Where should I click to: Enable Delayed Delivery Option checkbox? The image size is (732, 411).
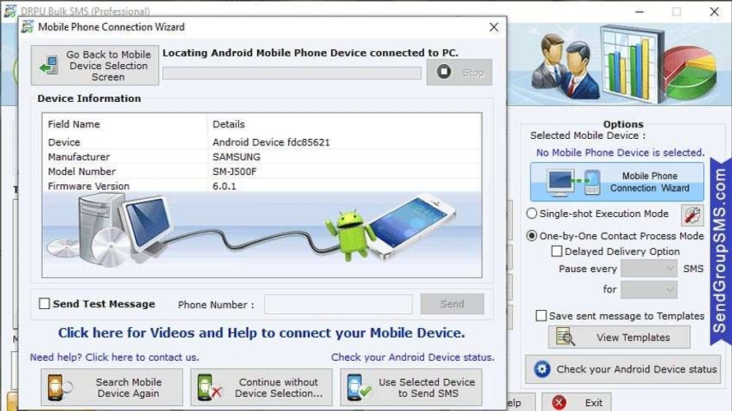[557, 252]
